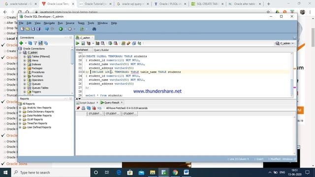
Task: Expand the Packages tree node
Action: click(x=25, y=68)
